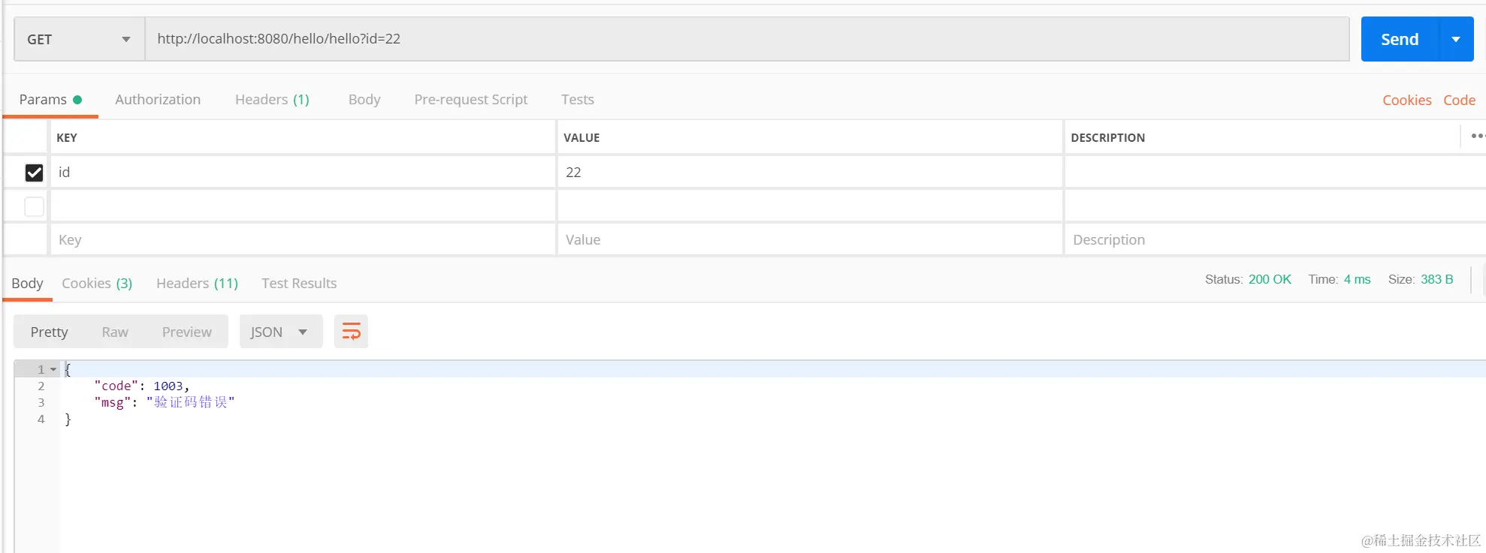Click the KEY column header
The image size is (1486, 553).
pos(67,137)
